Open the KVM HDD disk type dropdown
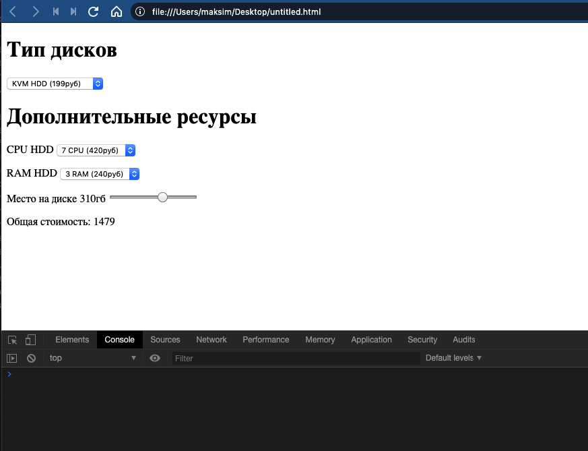The width and height of the screenshot is (588, 451). pyautogui.click(x=55, y=84)
